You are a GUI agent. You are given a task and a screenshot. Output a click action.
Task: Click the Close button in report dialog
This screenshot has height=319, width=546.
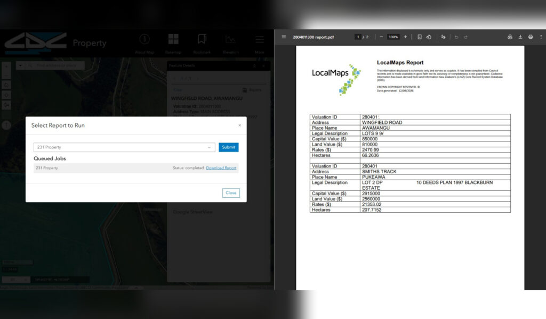click(231, 192)
